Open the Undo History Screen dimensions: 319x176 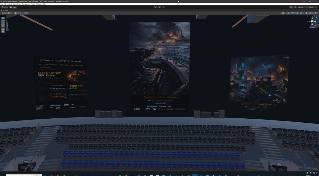pos(291,7)
